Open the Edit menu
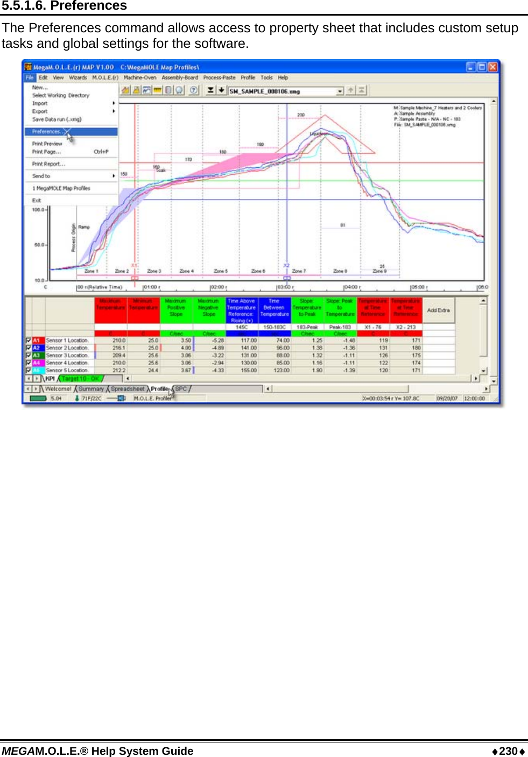The image size is (528, 757). pos(43,77)
